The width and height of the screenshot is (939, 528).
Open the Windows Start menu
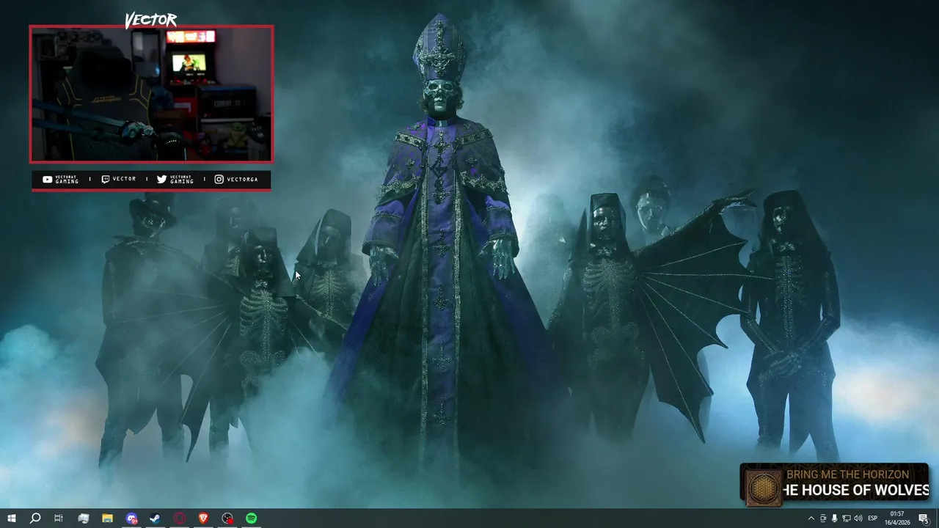pos(11,518)
